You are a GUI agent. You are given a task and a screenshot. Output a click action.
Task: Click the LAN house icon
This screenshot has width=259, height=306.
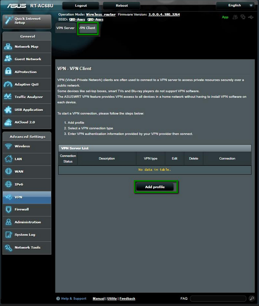point(8,159)
